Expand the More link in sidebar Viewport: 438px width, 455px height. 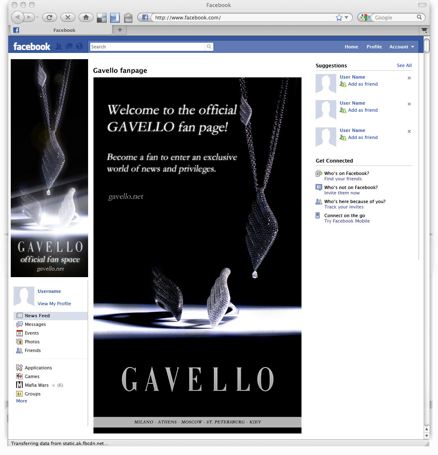[22, 401]
